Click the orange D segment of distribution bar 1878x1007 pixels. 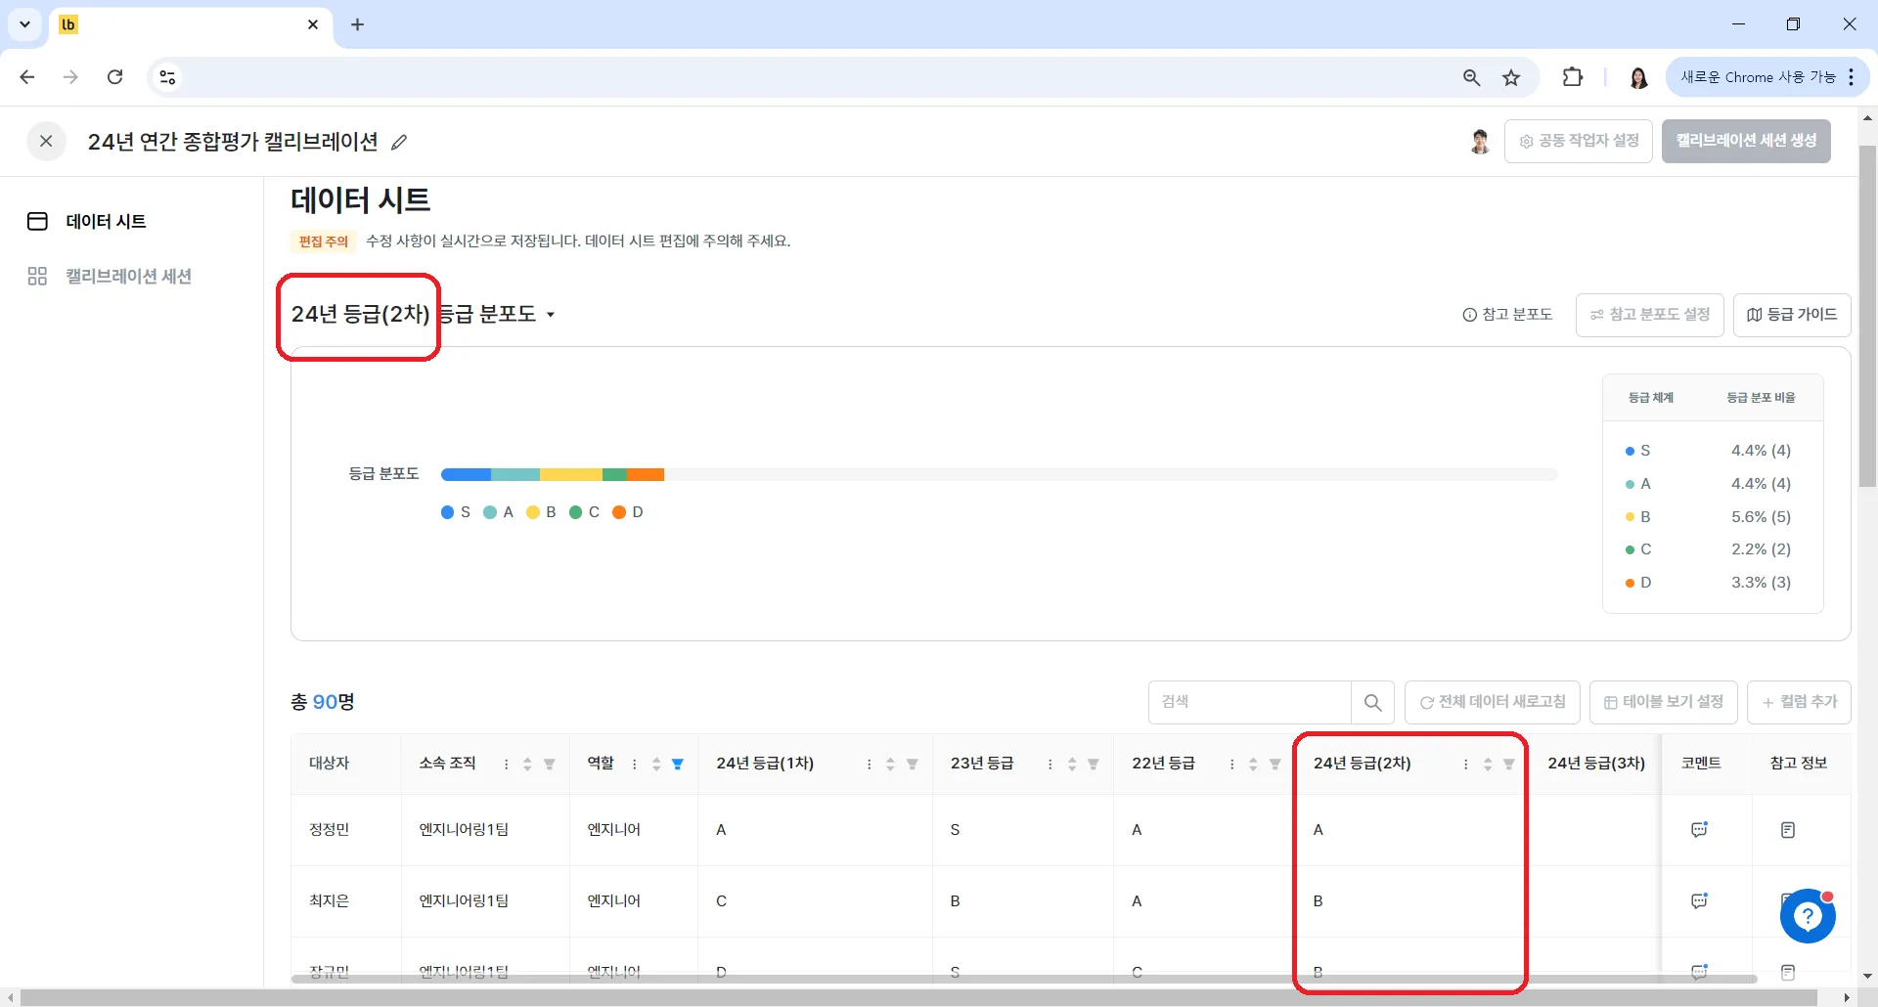tap(646, 475)
